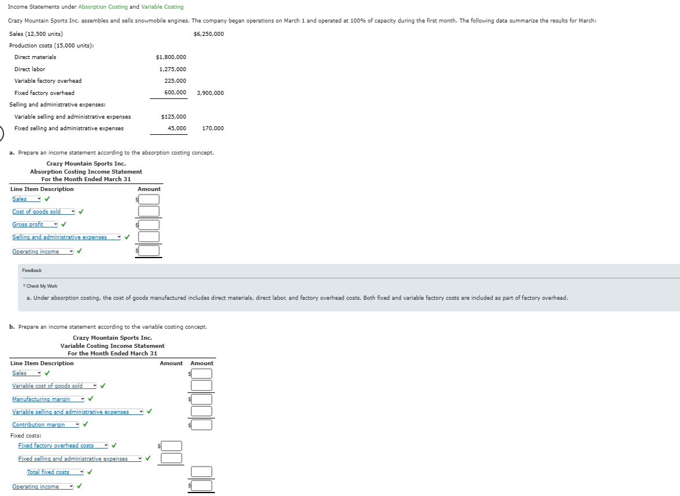Click the Operating income field in variable statement
This screenshot has height=496, width=680.
coord(201,486)
